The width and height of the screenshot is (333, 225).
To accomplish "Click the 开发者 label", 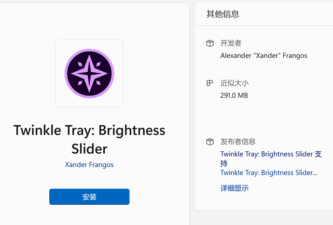I will pos(231,43).
